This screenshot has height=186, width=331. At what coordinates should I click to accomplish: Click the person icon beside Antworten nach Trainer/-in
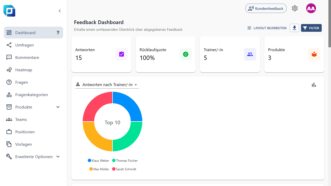[x=78, y=84]
